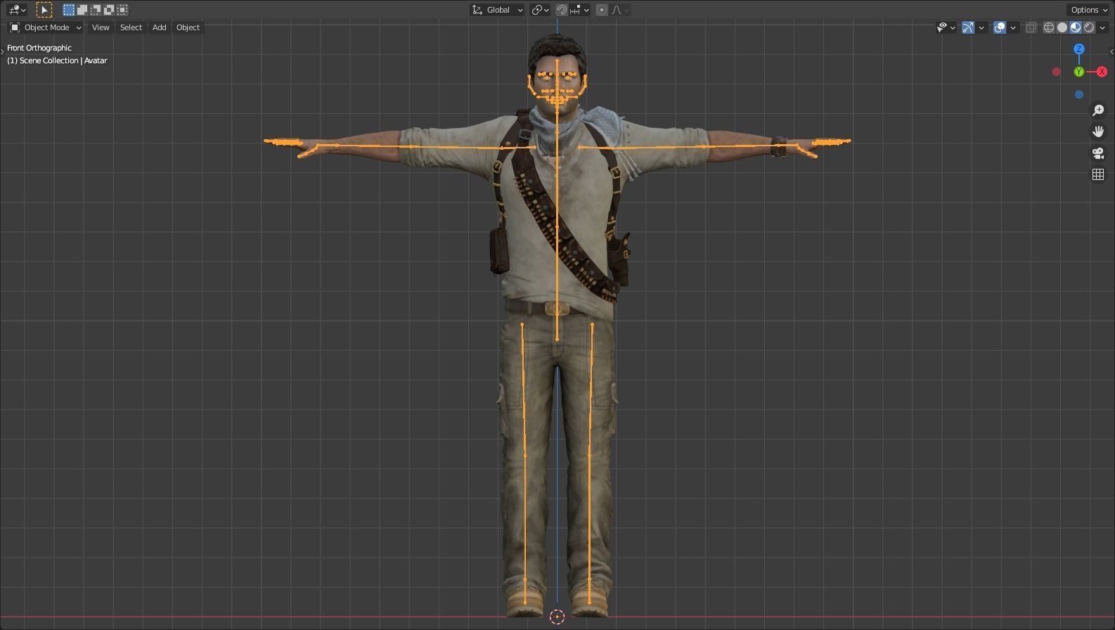Screen dimensions: 1115x630
Task: Click the X axis on navigation gizmo
Action: point(1102,72)
